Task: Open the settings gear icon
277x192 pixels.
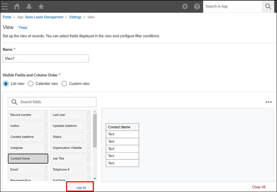Action: tap(185, 6)
